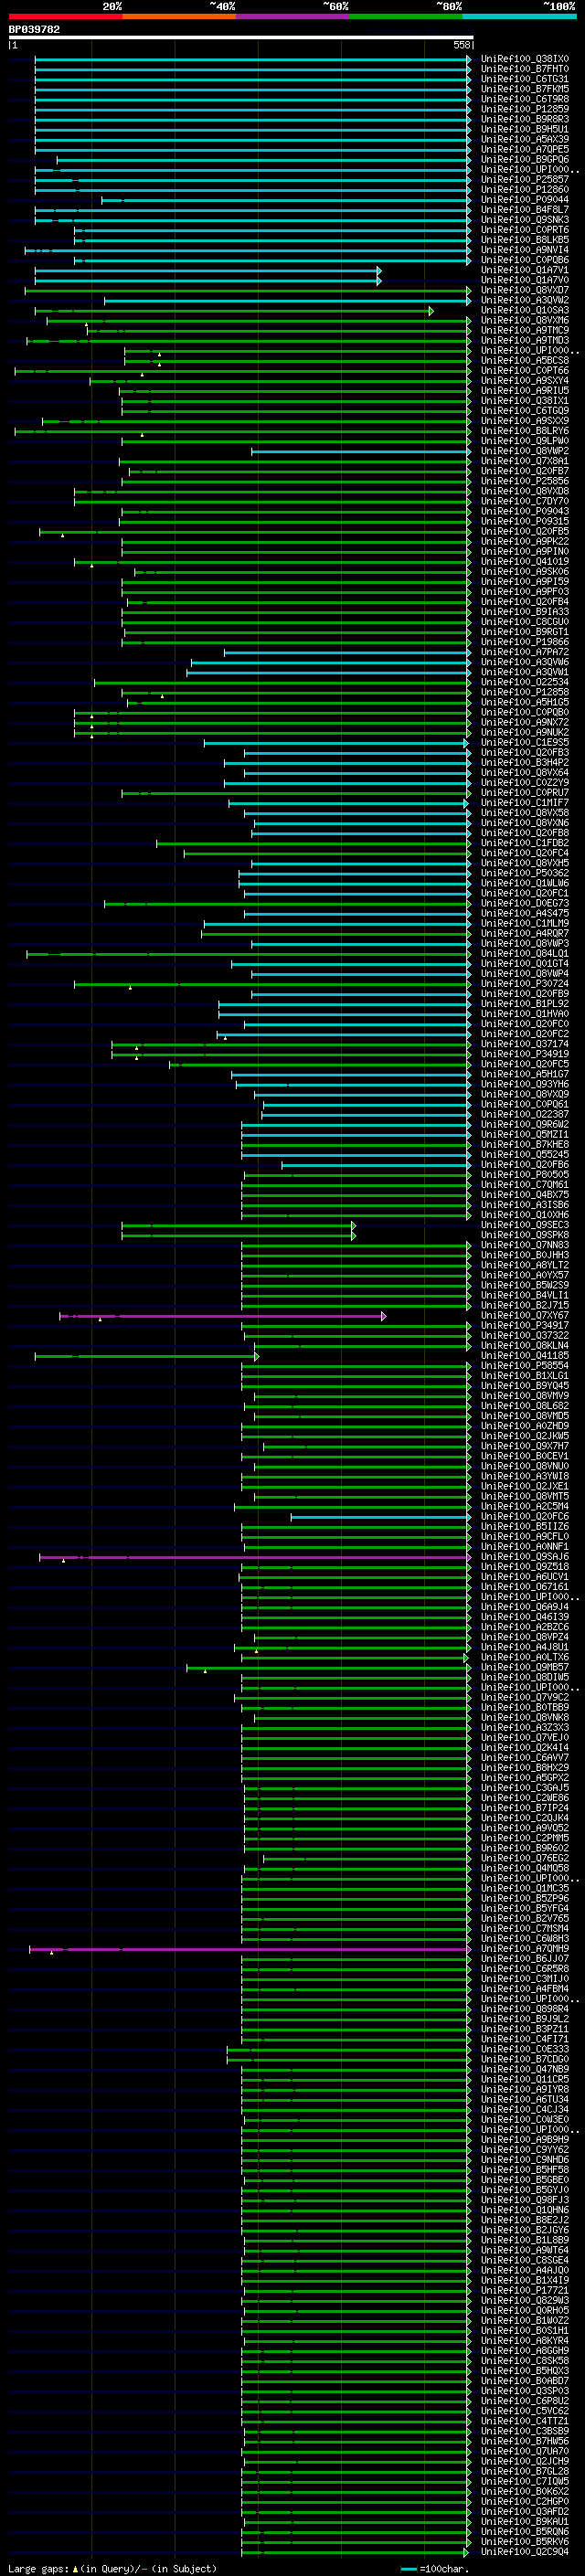Select the UniRef100_P12858 hit label
This screenshot has height=2576, width=585.
tap(525, 692)
